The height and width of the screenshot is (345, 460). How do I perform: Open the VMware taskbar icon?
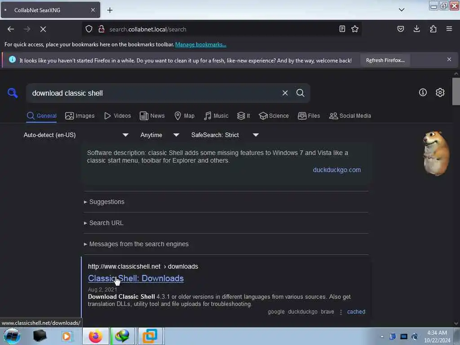click(150, 336)
